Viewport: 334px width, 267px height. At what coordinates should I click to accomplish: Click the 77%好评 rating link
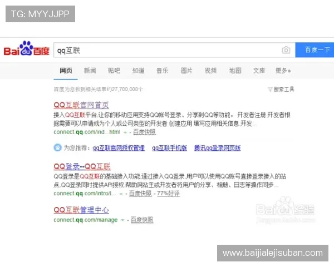point(169,194)
